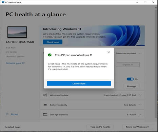This screenshot has width=158, height=132.
Task: Expand the Windows Update section
Action: pos(140,95)
